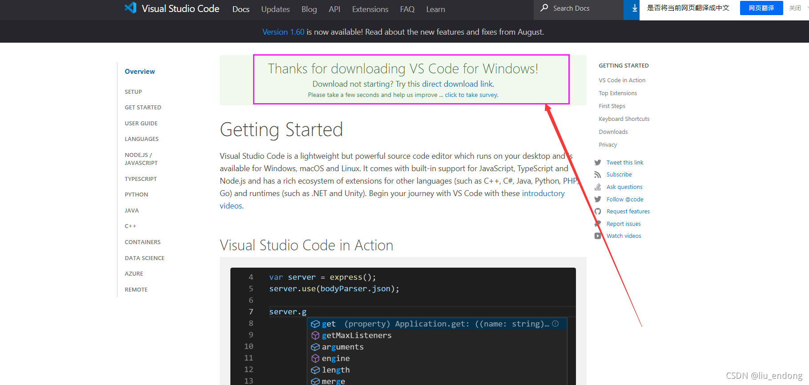The width and height of the screenshot is (809, 385).
Task: Click the code editor demo image
Action: click(403, 326)
